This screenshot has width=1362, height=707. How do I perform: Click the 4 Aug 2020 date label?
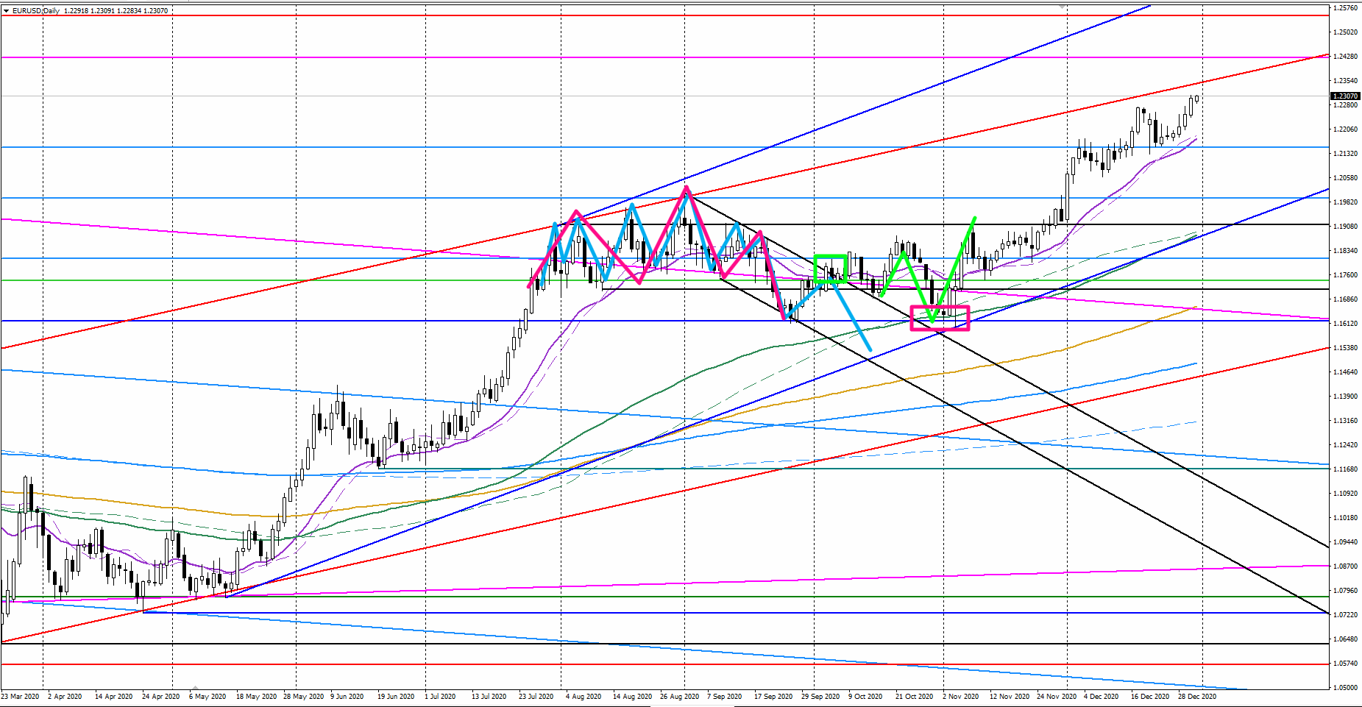click(x=584, y=697)
